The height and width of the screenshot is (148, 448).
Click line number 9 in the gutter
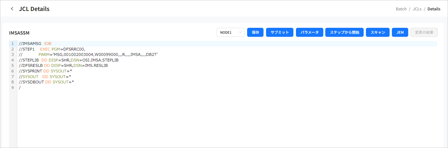click(12, 88)
